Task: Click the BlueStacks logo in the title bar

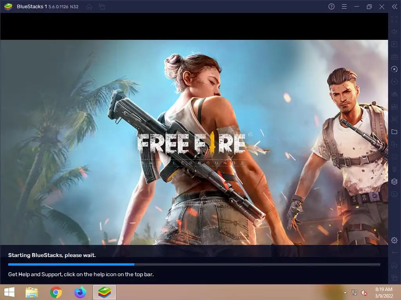Action: click(x=8, y=7)
